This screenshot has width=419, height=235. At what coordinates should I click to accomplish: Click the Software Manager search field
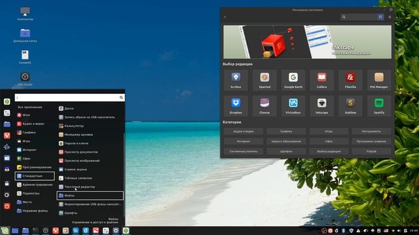(359, 17)
